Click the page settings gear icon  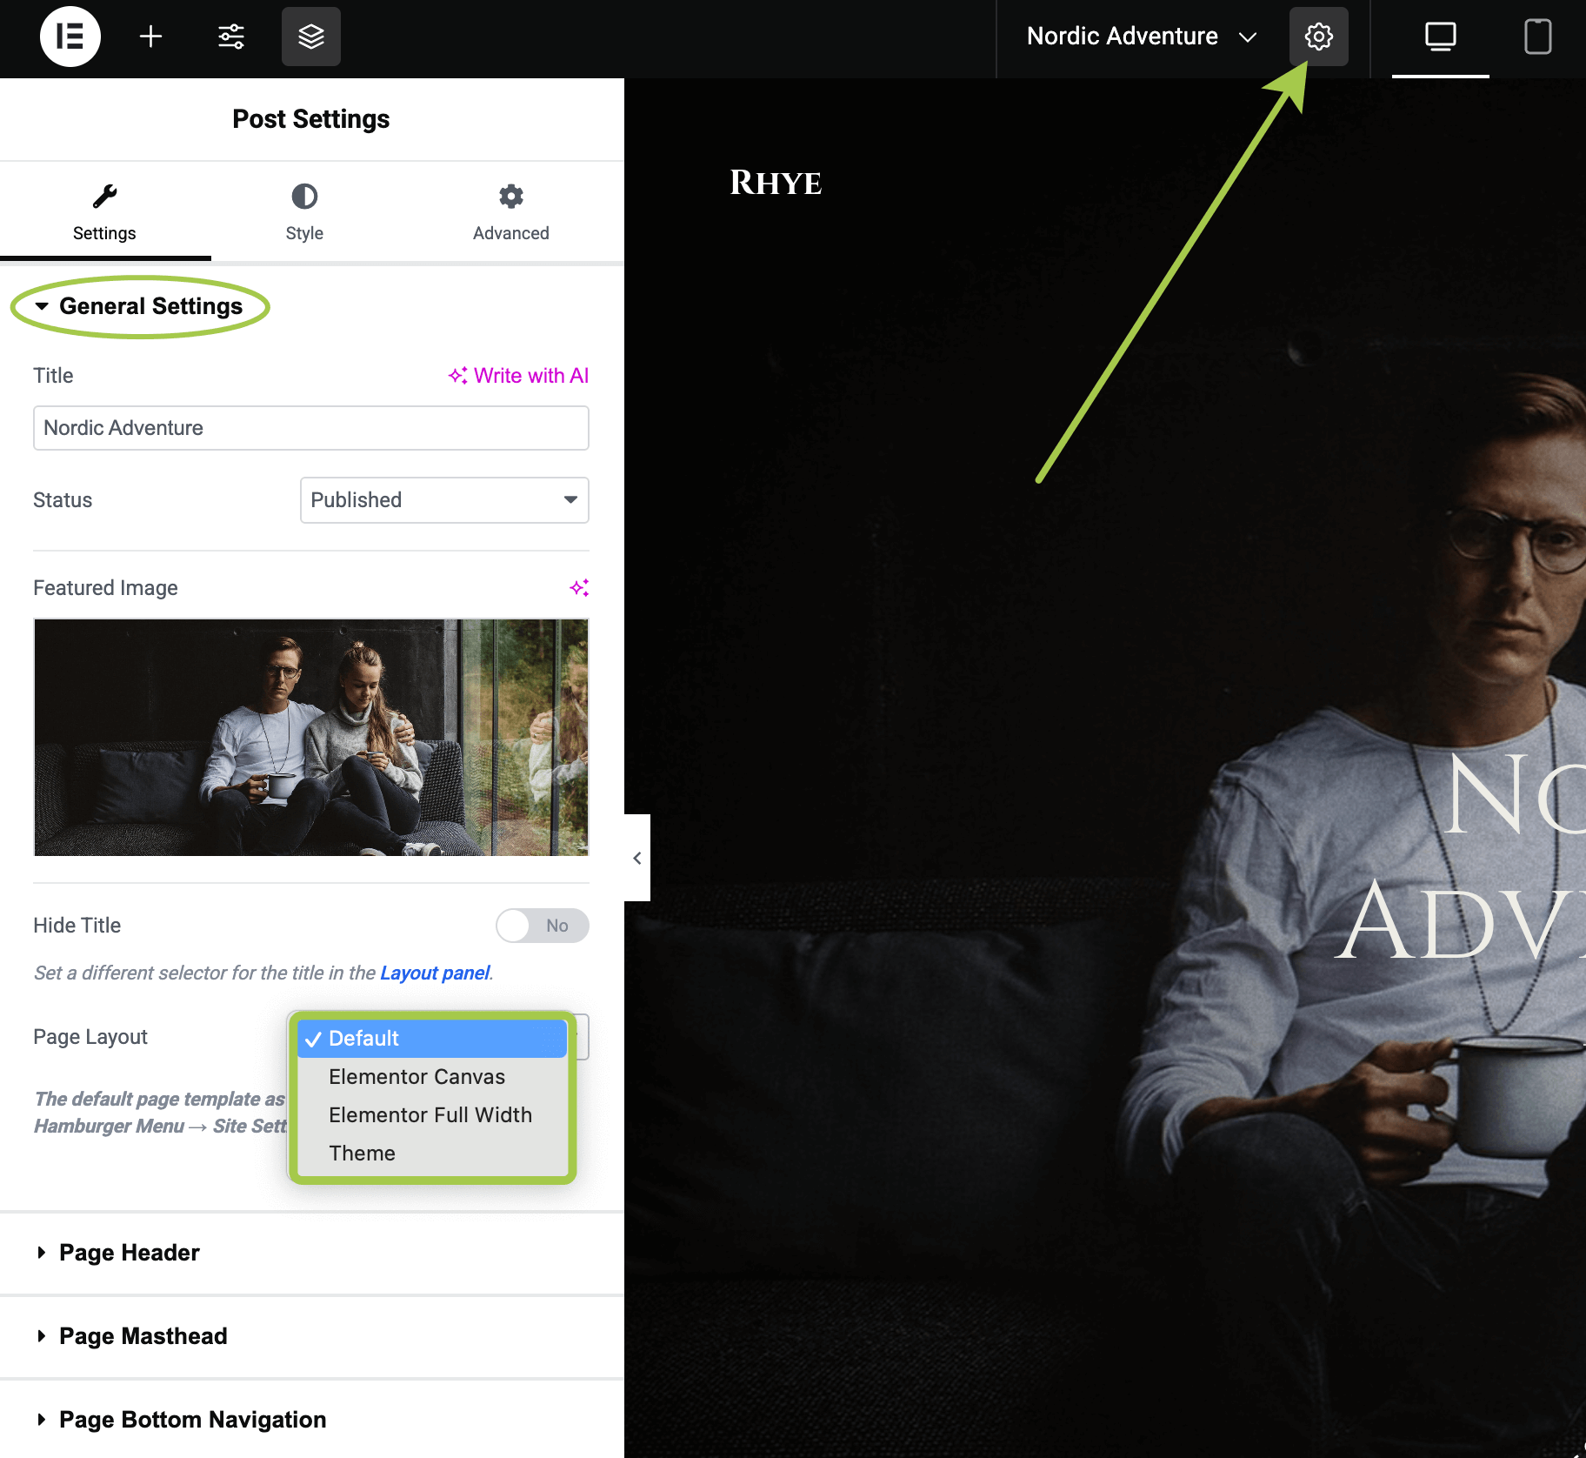(1318, 37)
